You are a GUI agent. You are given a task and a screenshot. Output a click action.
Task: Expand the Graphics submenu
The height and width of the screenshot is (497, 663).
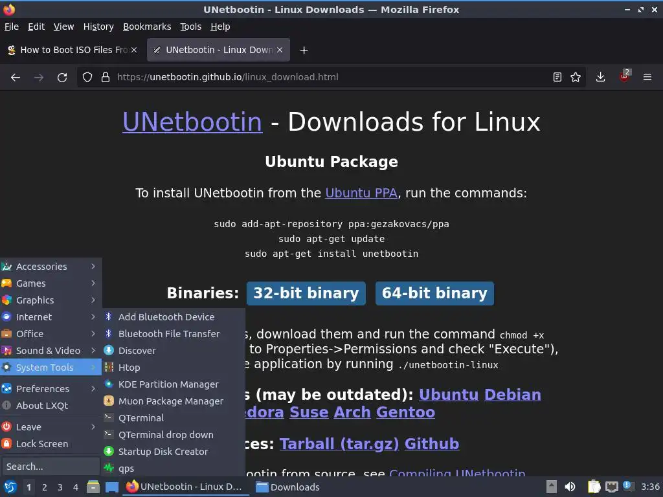tap(51, 300)
